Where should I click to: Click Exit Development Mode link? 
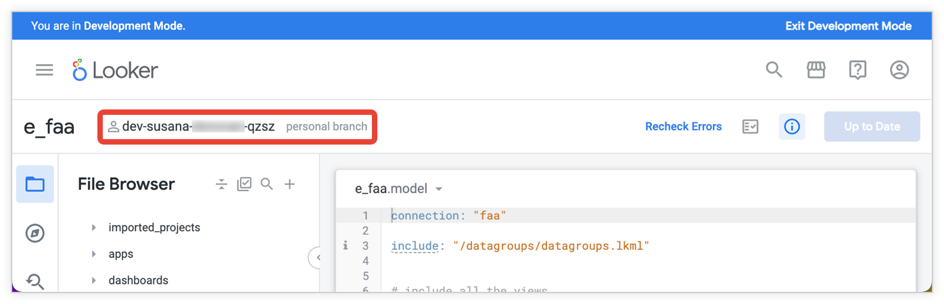click(848, 26)
